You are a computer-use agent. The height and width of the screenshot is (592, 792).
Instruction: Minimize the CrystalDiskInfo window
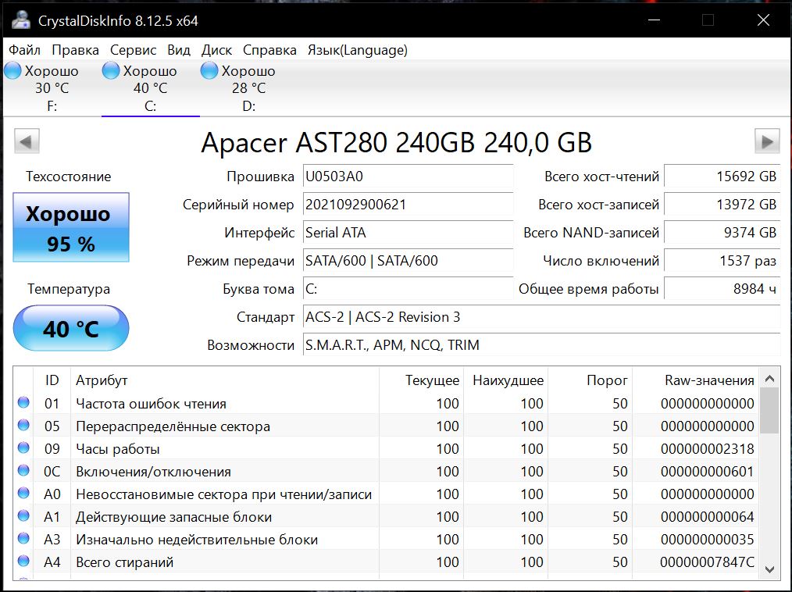tap(654, 20)
